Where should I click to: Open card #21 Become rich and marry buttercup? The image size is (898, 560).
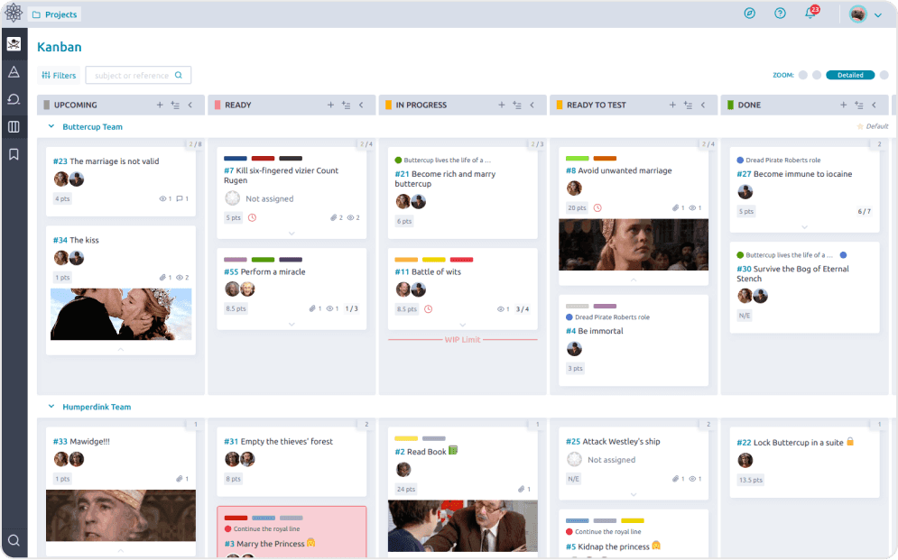(444, 178)
